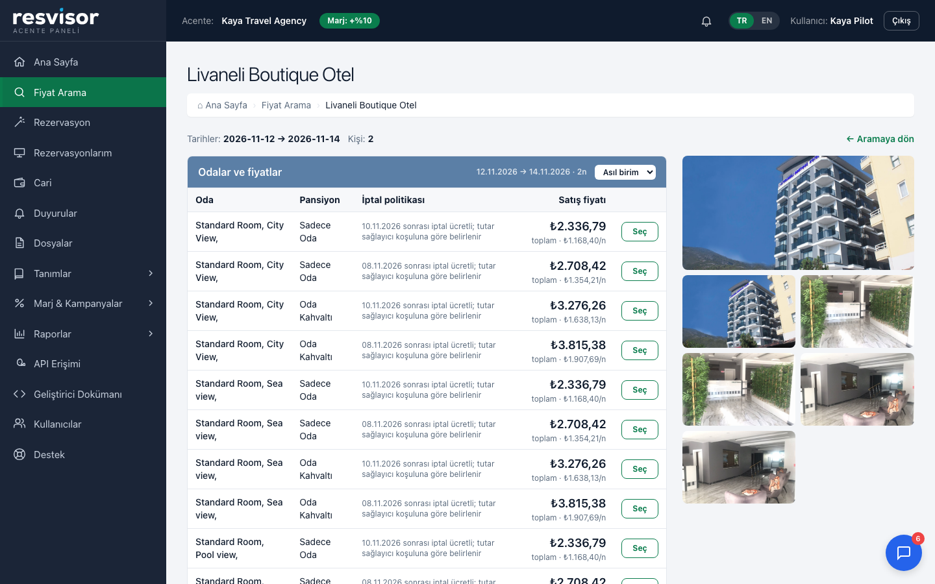Screen dimensions: 935x584
Task: Click the Cari wallet icon
Action: coord(19,182)
